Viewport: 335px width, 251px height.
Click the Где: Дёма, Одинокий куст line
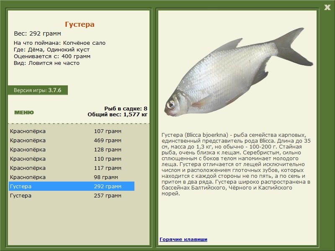(x=52, y=49)
